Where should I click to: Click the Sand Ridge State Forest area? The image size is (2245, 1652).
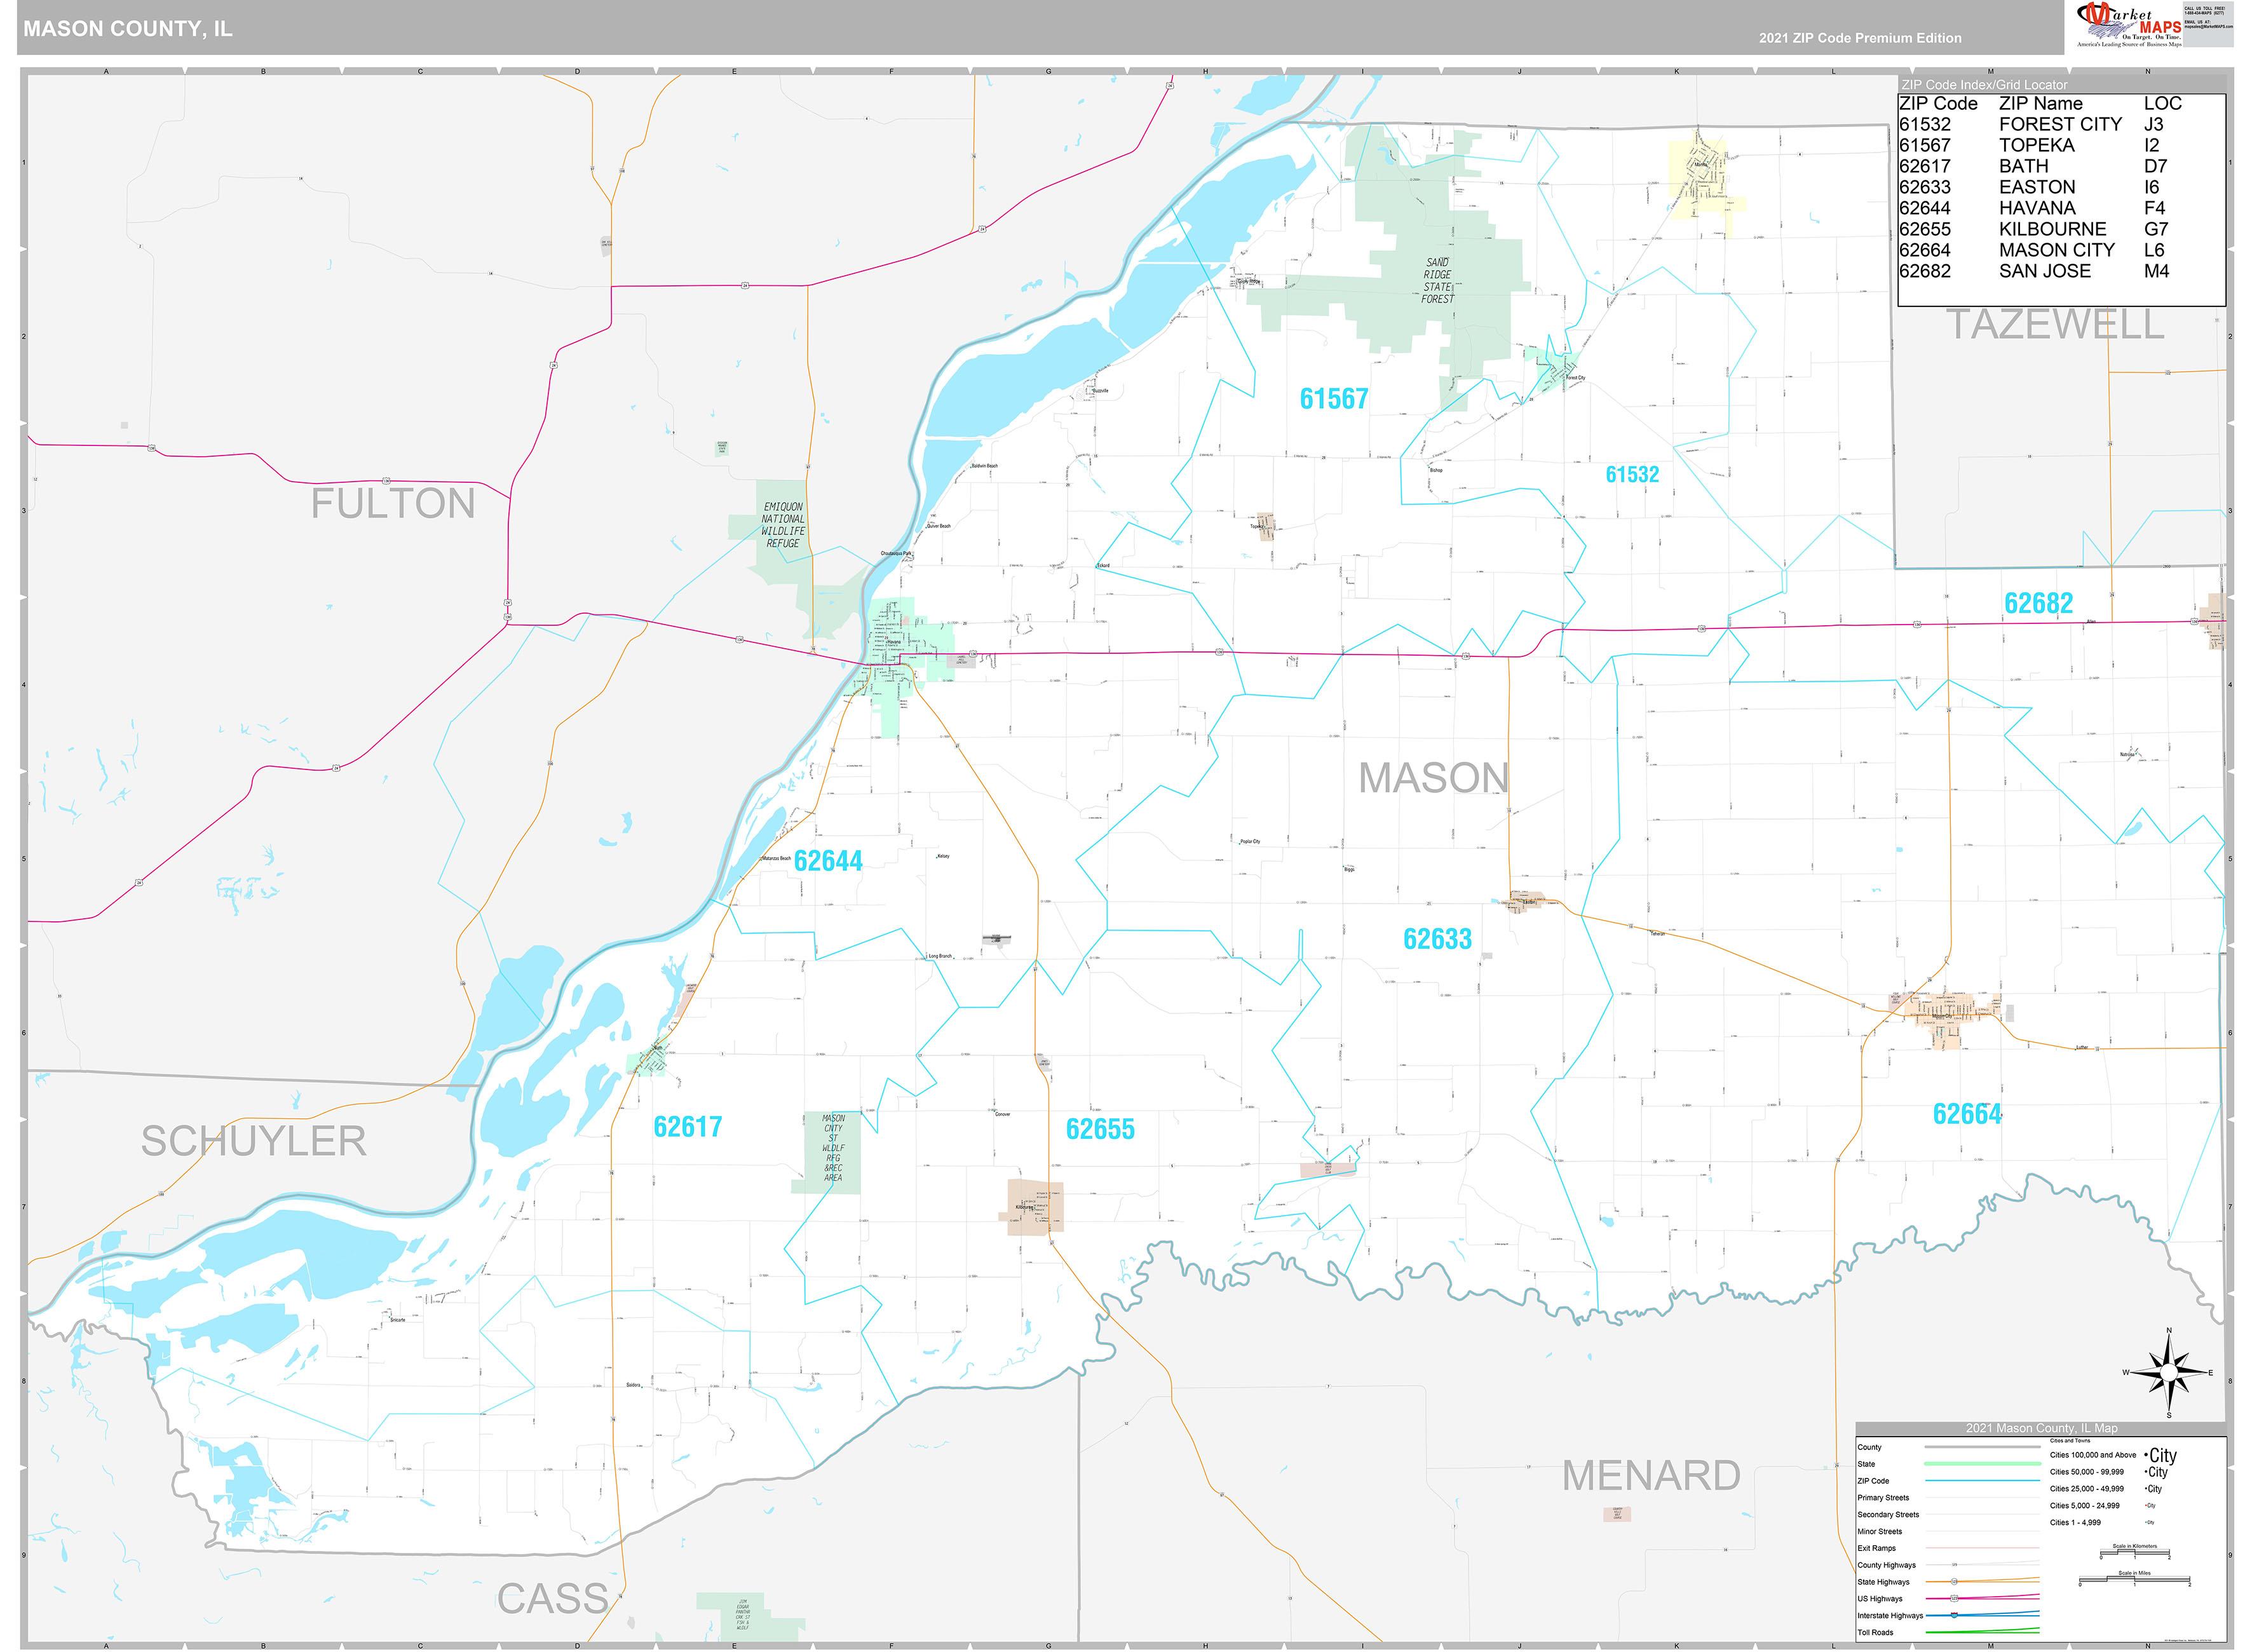pos(1437,280)
